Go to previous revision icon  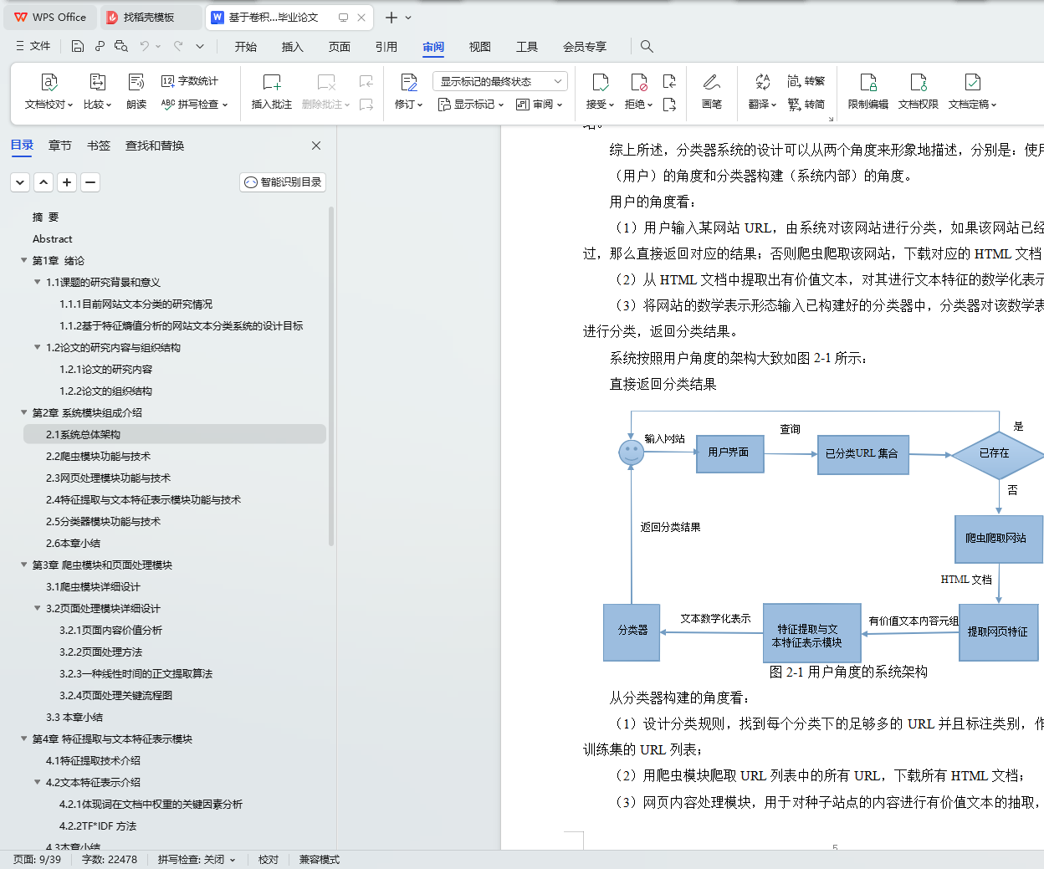click(669, 81)
